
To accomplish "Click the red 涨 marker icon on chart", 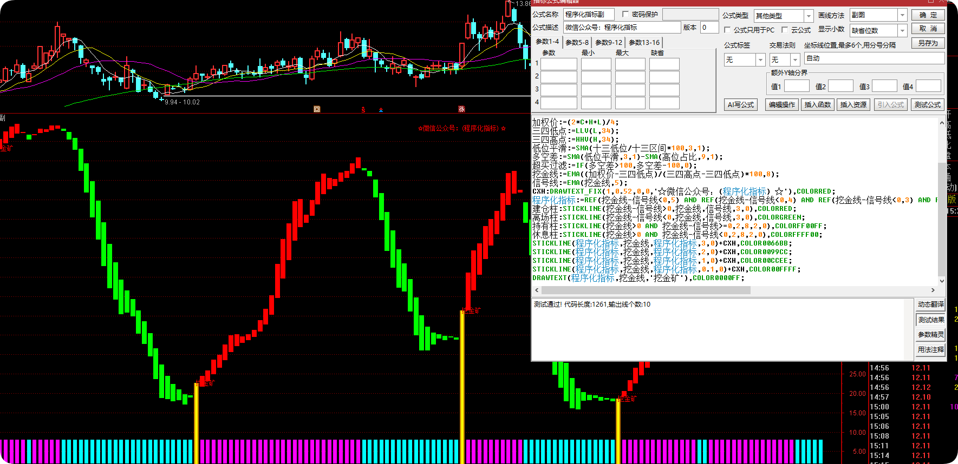I will click(x=461, y=109).
